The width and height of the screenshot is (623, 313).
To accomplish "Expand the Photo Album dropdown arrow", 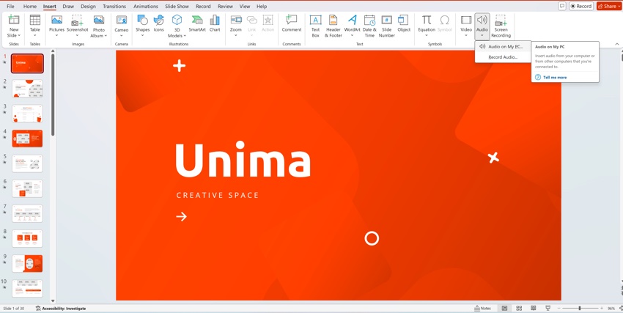I will [x=106, y=36].
